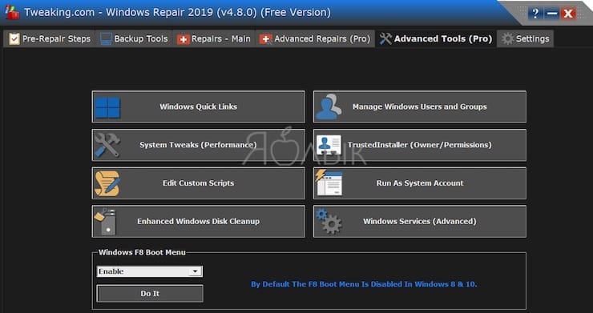Open the Settings tab
The width and height of the screenshot is (593, 313).
pos(526,38)
